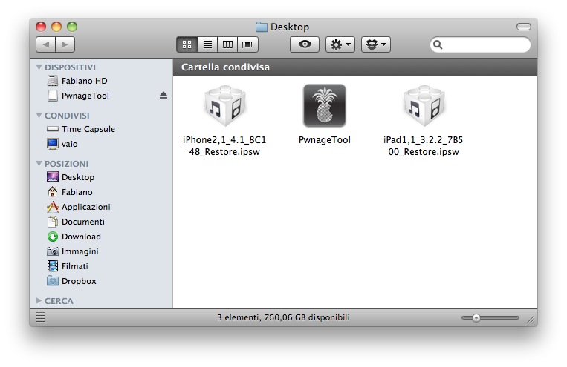
Task: Switch to column view
Action: click(227, 44)
